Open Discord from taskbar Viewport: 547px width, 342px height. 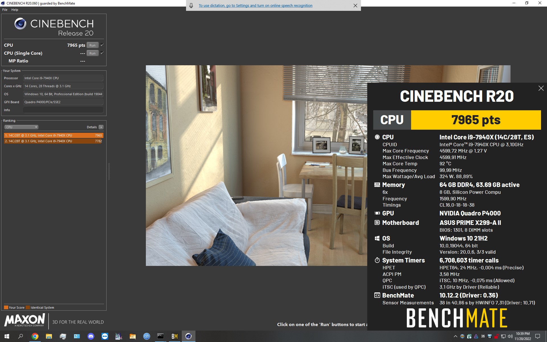click(x=91, y=336)
